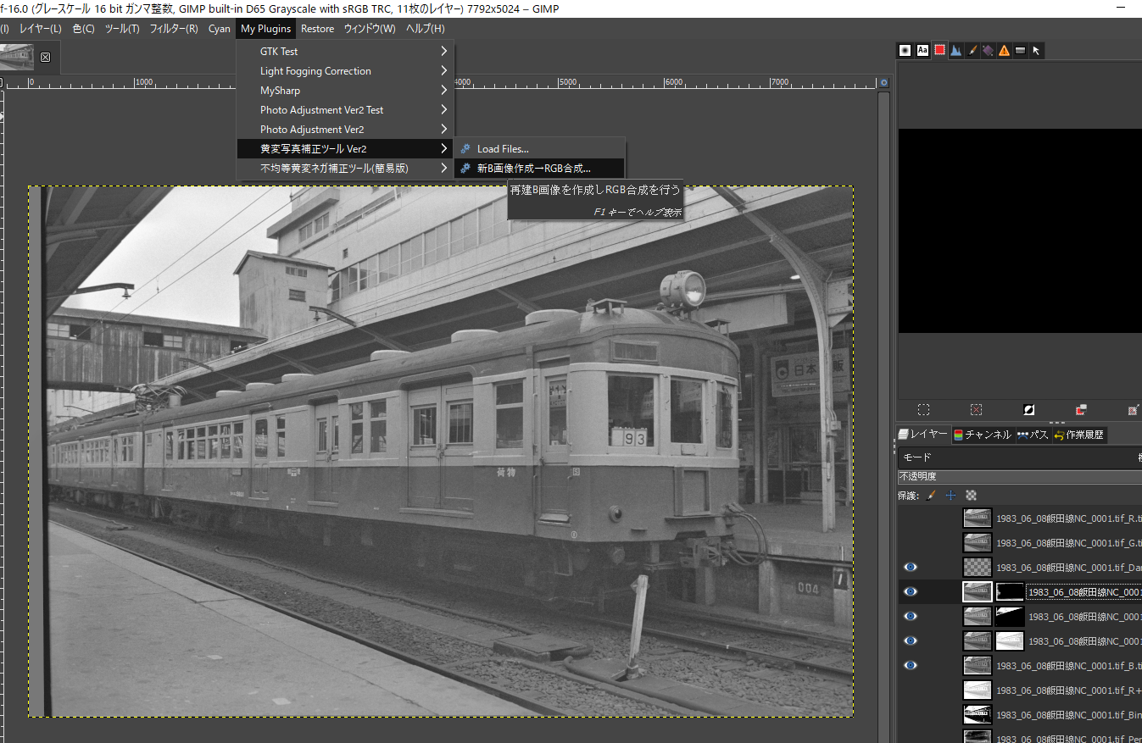
Task: Click the black layer mask thumbnail
Action: (1010, 591)
